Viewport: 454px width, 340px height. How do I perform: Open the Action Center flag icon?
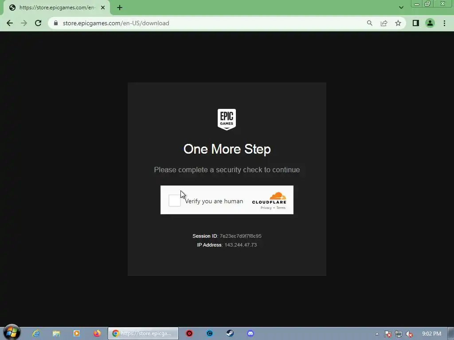387,334
